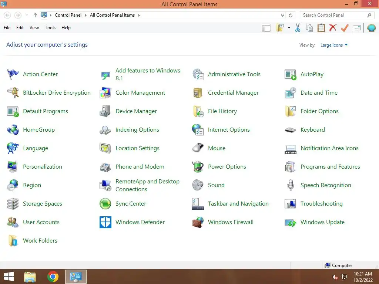Open File Explorer from the taskbar
Viewport: 379px width, 284px height.
[30, 277]
